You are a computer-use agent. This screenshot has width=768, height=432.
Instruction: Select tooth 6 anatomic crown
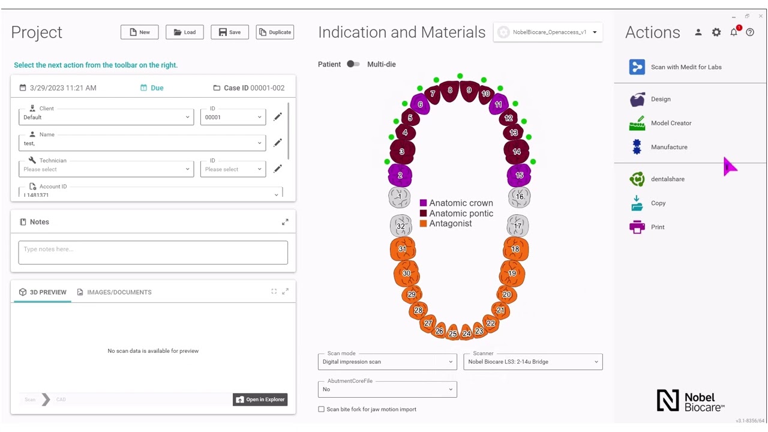(x=420, y=104)
